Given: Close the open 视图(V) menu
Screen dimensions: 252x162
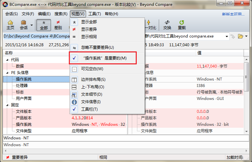Looking at the screenshot, I should (78, 14).
